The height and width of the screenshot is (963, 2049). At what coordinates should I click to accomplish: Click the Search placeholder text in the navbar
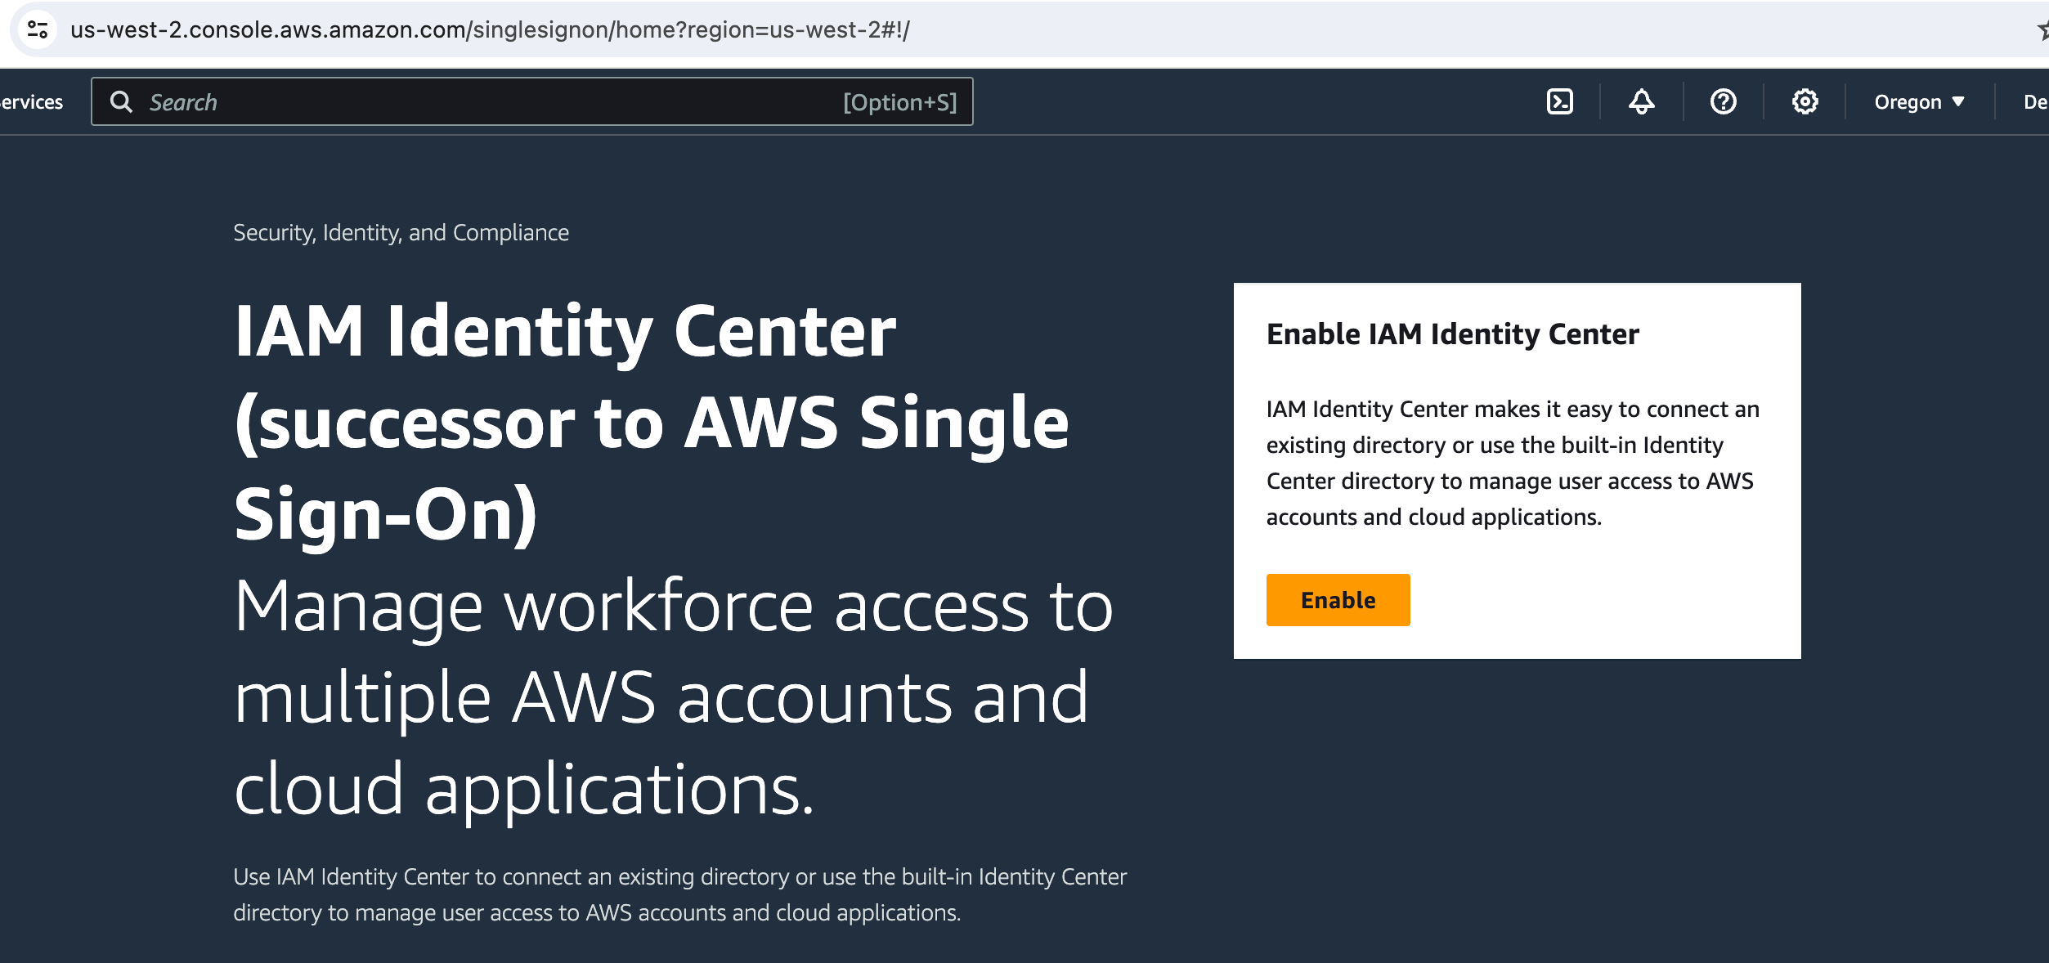tap(183, 101)
